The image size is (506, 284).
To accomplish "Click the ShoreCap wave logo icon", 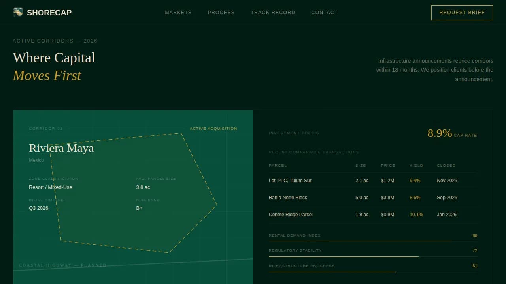I will (17, 12).
